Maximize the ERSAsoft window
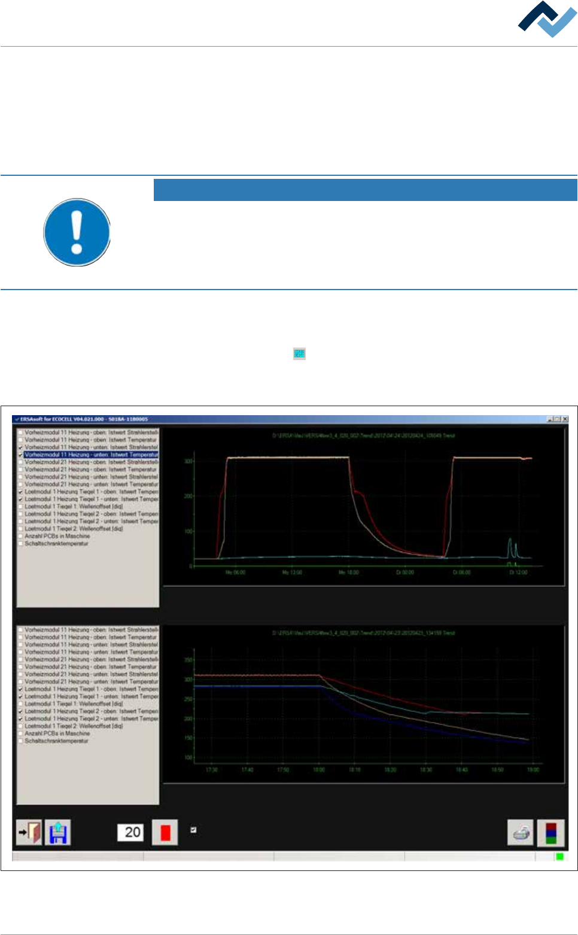 click(557, 419)
